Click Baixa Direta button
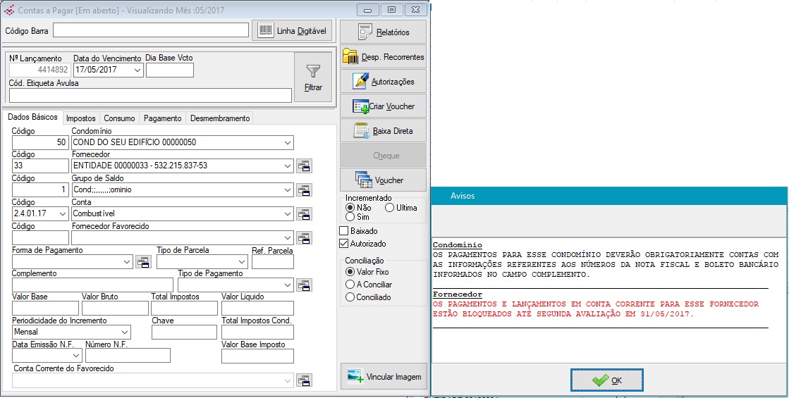Screen dimensions: 789x398 (x=383, y=131)
